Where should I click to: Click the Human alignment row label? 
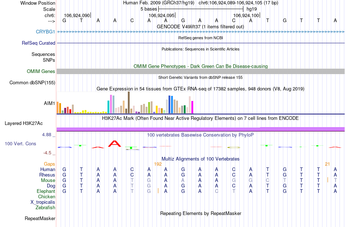(48, 169)
